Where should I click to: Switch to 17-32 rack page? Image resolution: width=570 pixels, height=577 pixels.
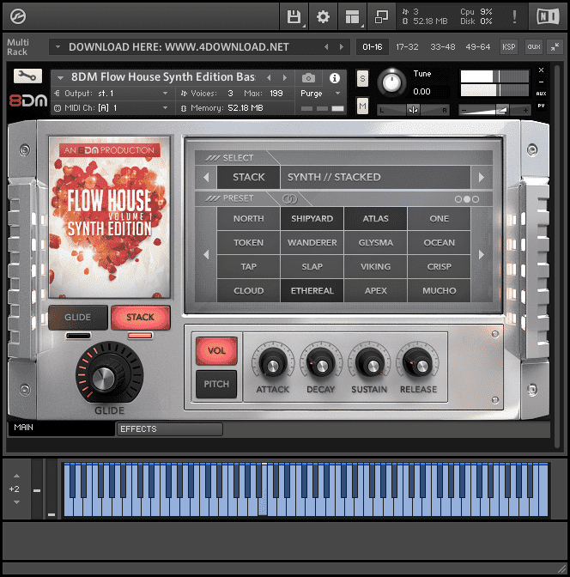[407, 47]
